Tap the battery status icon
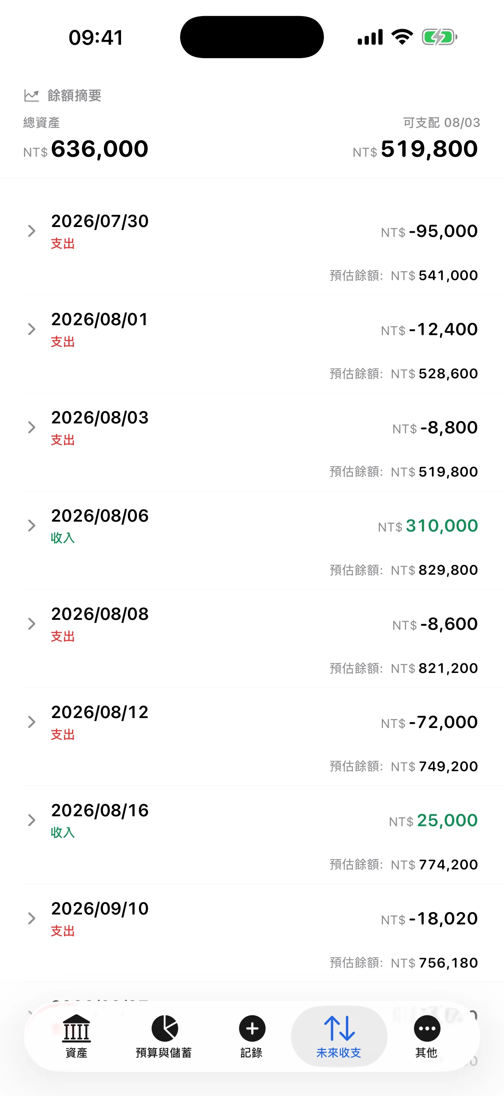 point(439,37)
